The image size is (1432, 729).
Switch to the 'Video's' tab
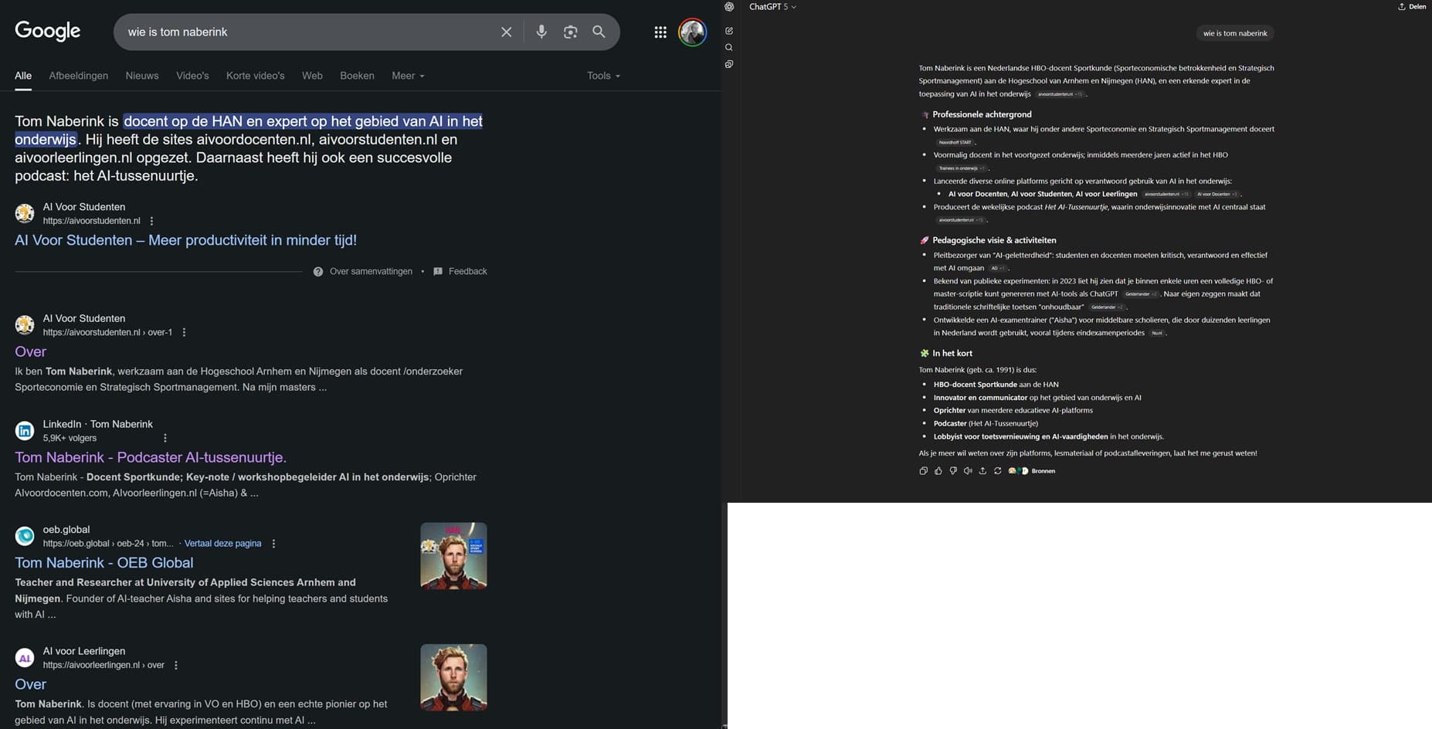pos(192,76)
